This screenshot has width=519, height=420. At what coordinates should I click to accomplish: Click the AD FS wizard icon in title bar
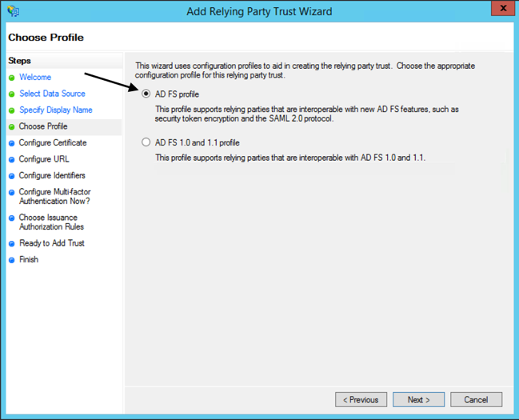[14, 11]
